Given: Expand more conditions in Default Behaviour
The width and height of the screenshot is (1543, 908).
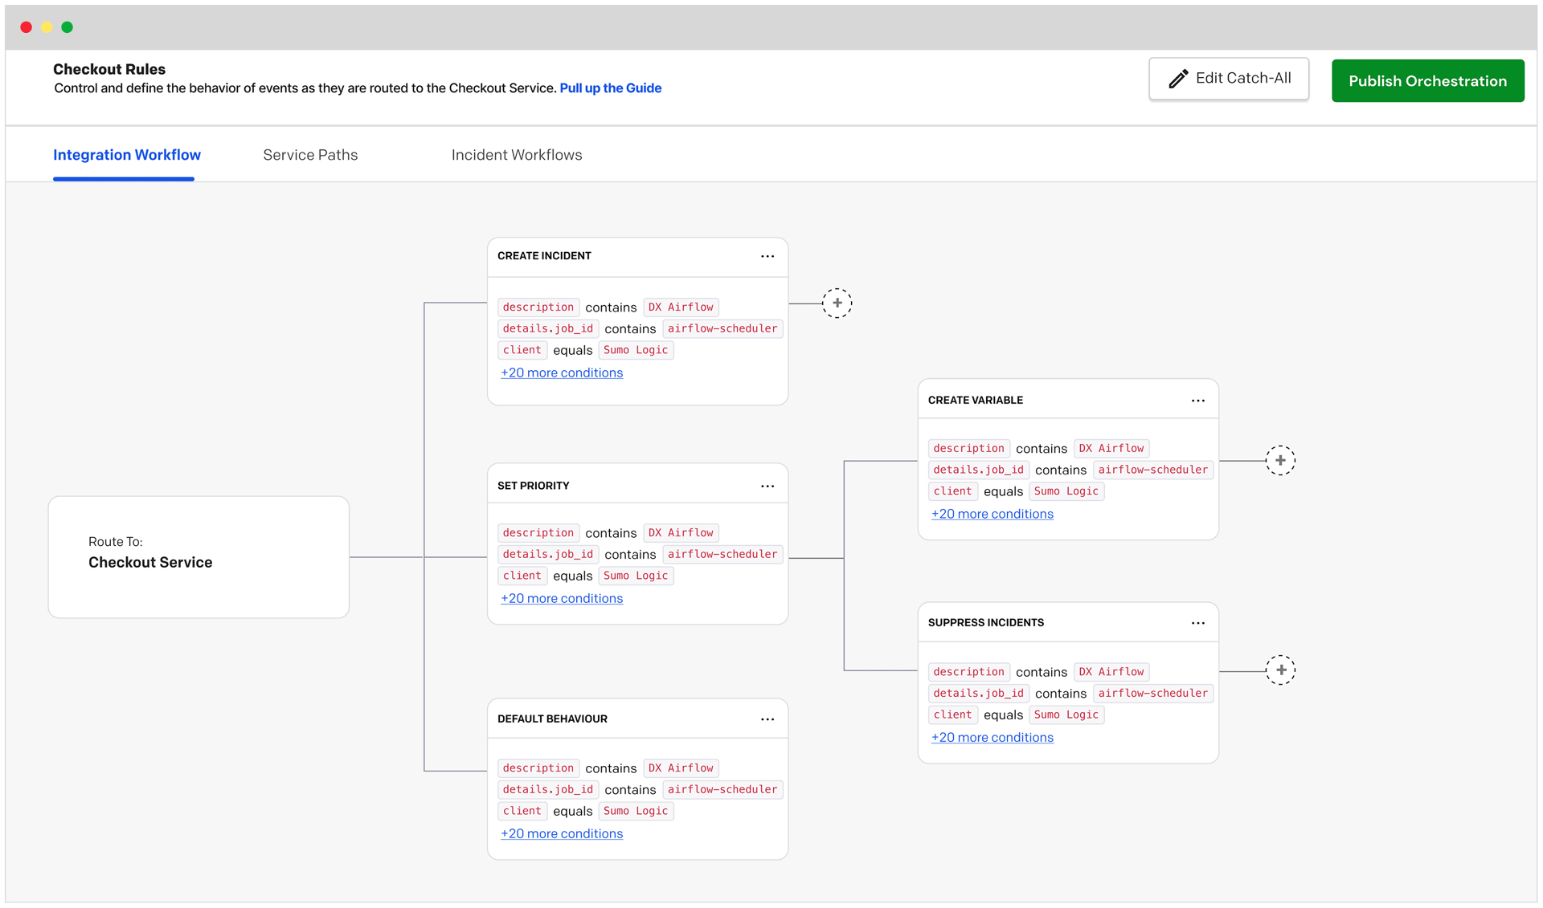Looking at the screenshot, I should (x=562, y=834).
